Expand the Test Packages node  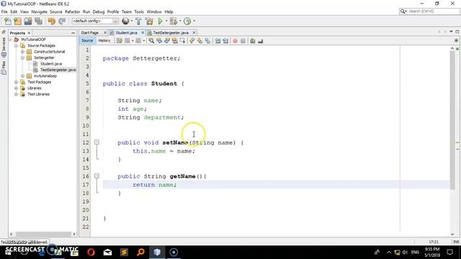(x=17, y=82)
